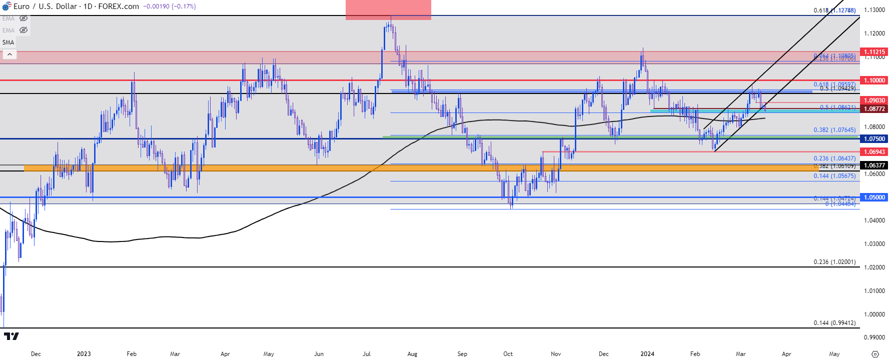Click the 1.09030 price label
Screen dimensions: 889x360
(x=873, y=100)
